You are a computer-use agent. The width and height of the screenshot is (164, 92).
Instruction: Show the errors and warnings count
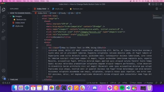pos(6,83)
